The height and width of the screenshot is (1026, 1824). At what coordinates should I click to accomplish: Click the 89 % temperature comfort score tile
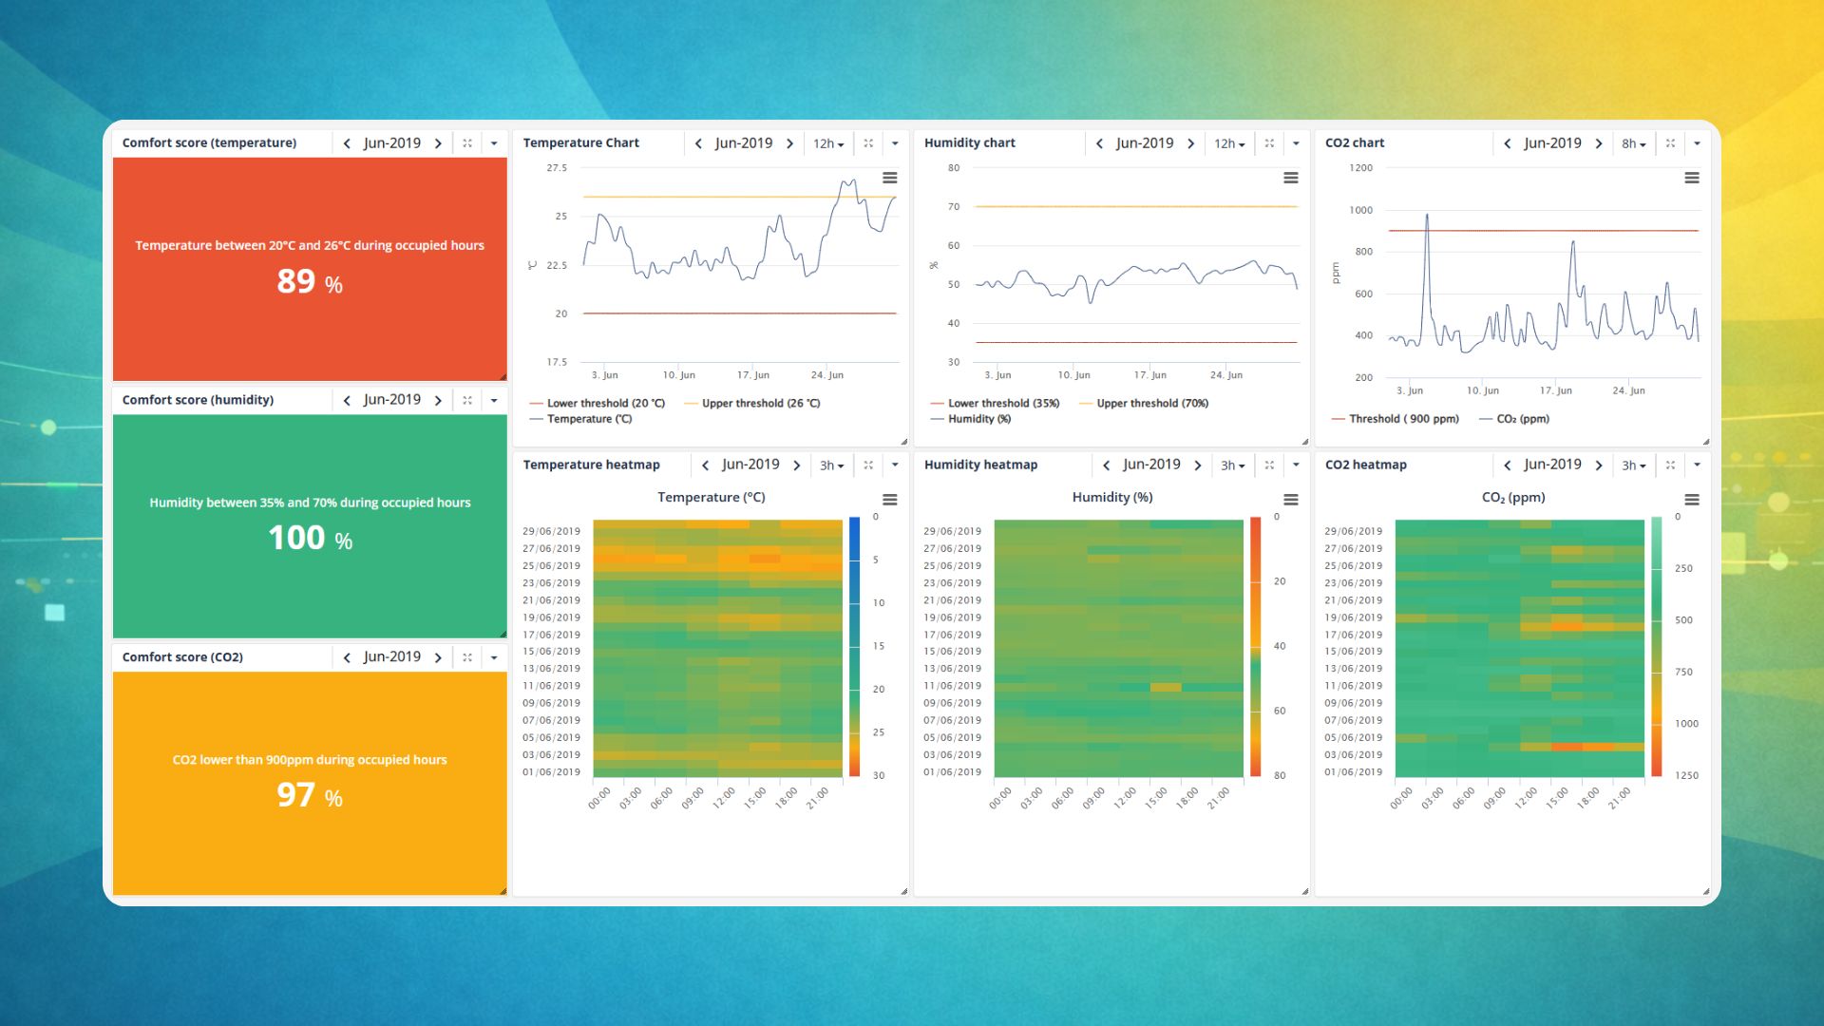click(x=310, y=269)
